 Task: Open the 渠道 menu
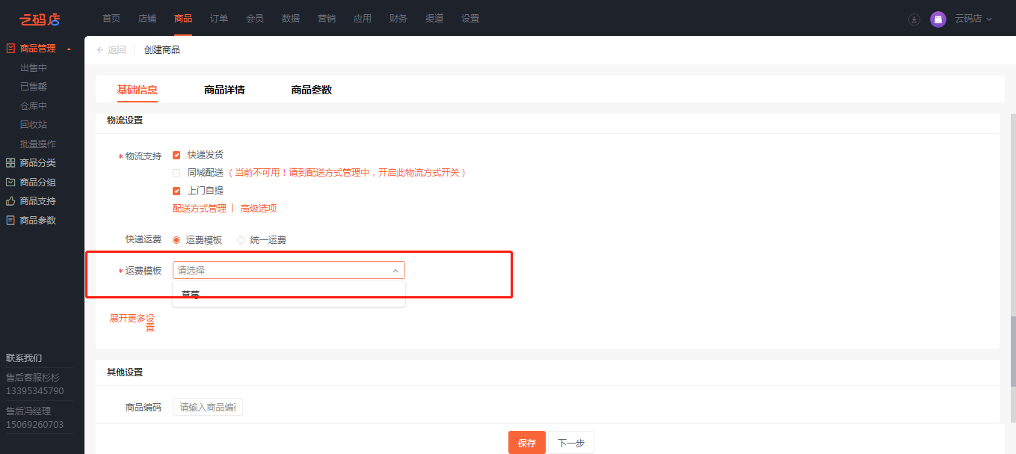pos(434,19)
